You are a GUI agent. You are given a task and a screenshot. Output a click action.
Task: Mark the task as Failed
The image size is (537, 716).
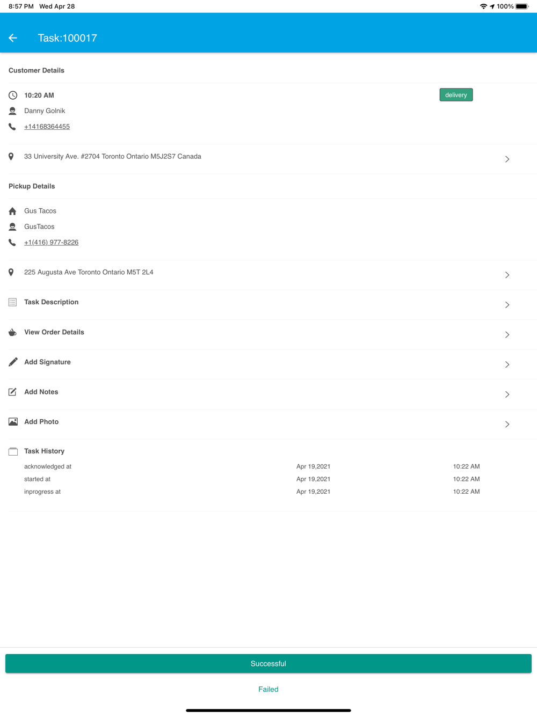coord(268,689)
